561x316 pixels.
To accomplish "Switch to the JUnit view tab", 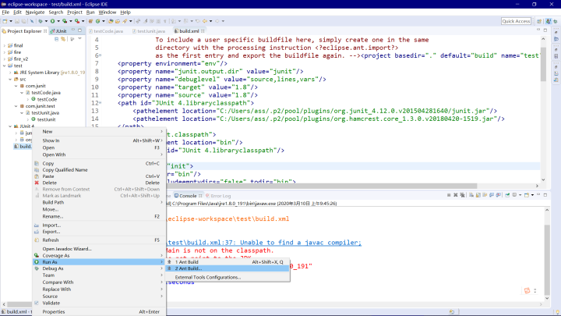I will click(59, 31).
